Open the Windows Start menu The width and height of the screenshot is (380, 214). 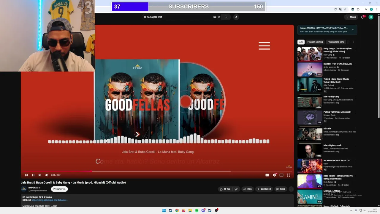[x=164, y=210]
